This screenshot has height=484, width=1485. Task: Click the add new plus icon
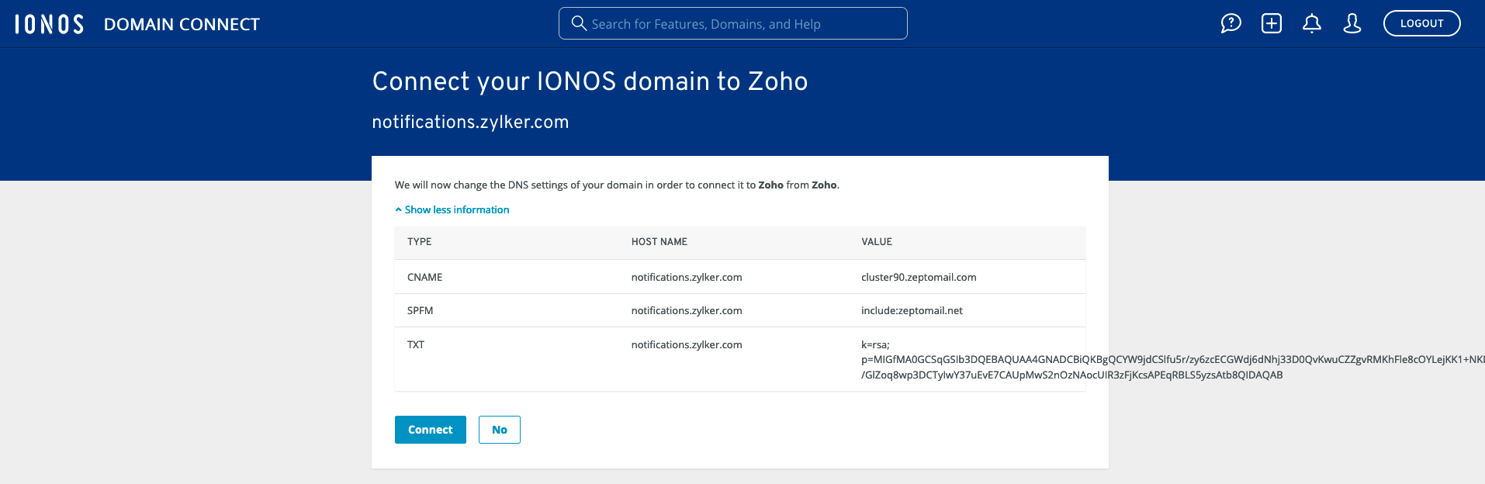pos(1272,24)
